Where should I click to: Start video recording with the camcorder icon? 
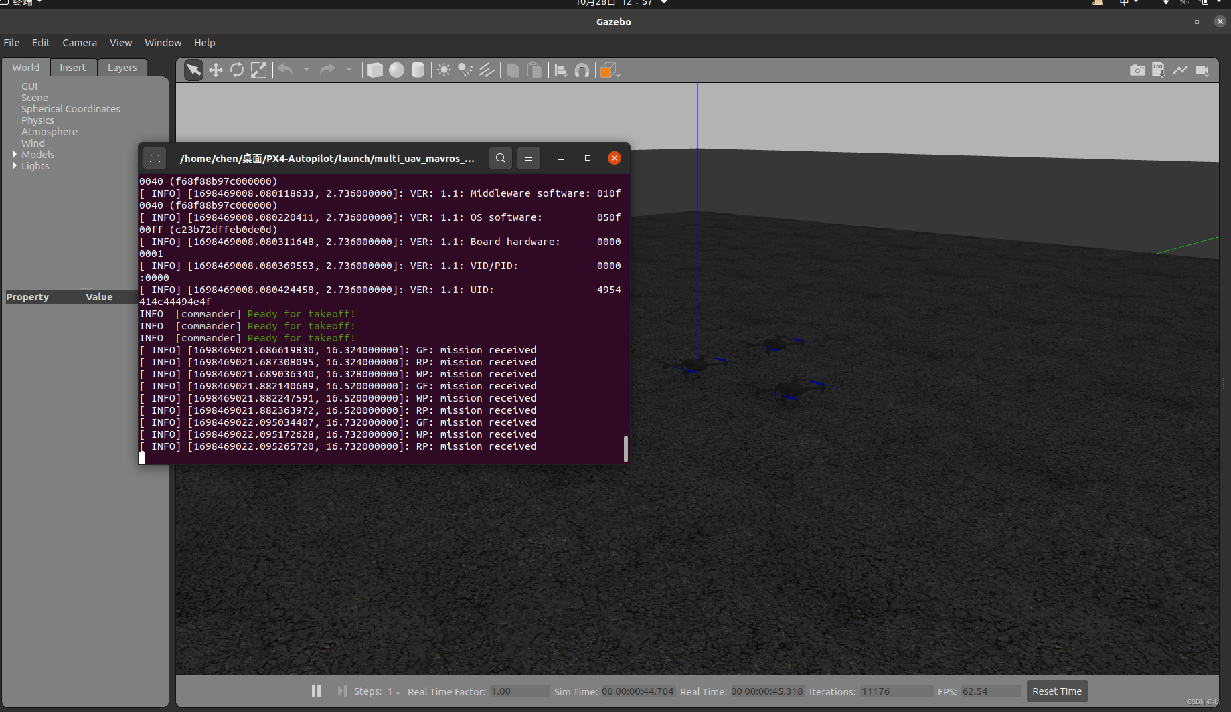[x=1202, y=70]
